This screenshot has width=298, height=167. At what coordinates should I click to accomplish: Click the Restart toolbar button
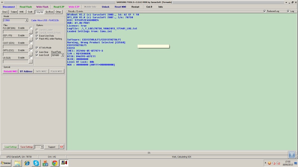(135, 7)
